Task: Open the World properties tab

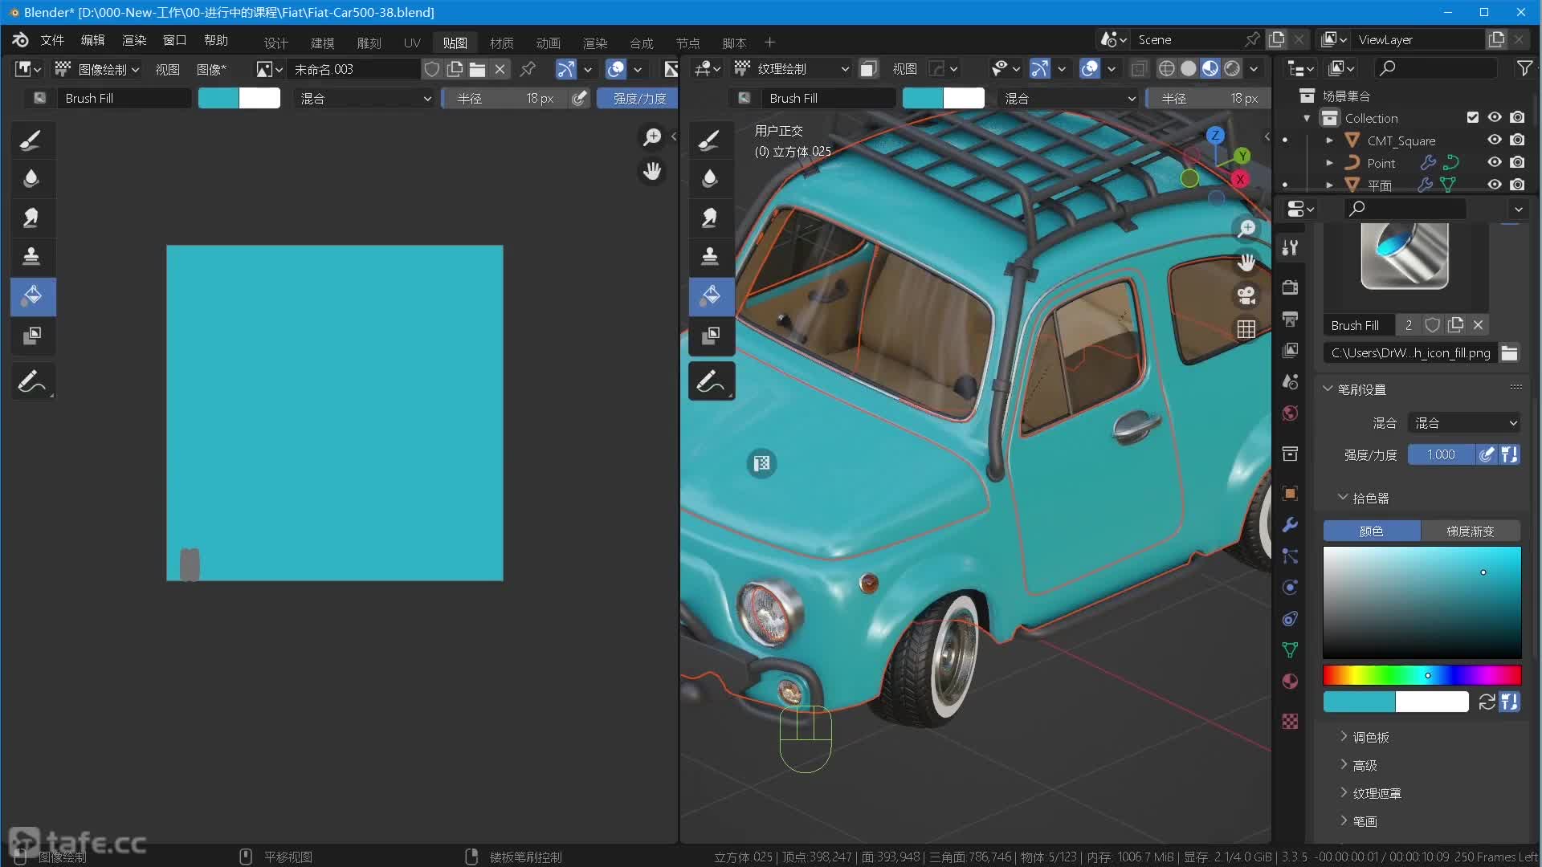Action: [1290, 413]
